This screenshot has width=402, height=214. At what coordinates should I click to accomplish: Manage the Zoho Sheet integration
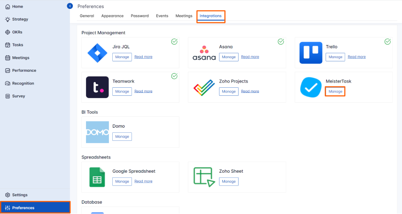tap(229, 182)
